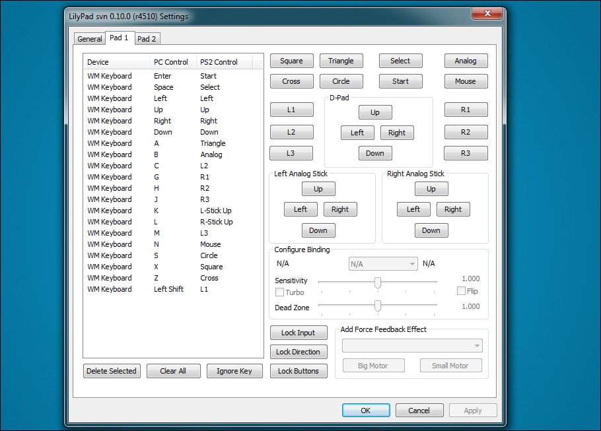The width and height of the screenshot is (601, 431).
Task: Click the Mouse button
Action: coord(466,81)
